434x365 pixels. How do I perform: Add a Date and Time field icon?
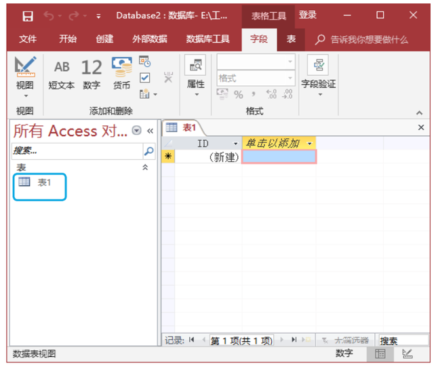point(144,62)
